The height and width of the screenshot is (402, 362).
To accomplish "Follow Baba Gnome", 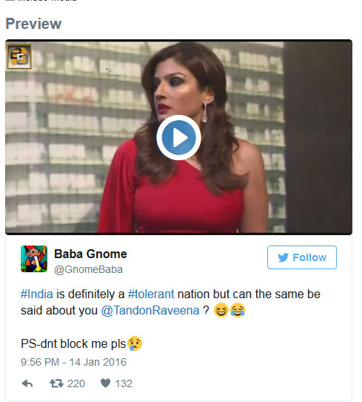I will [x=302, y=257].
